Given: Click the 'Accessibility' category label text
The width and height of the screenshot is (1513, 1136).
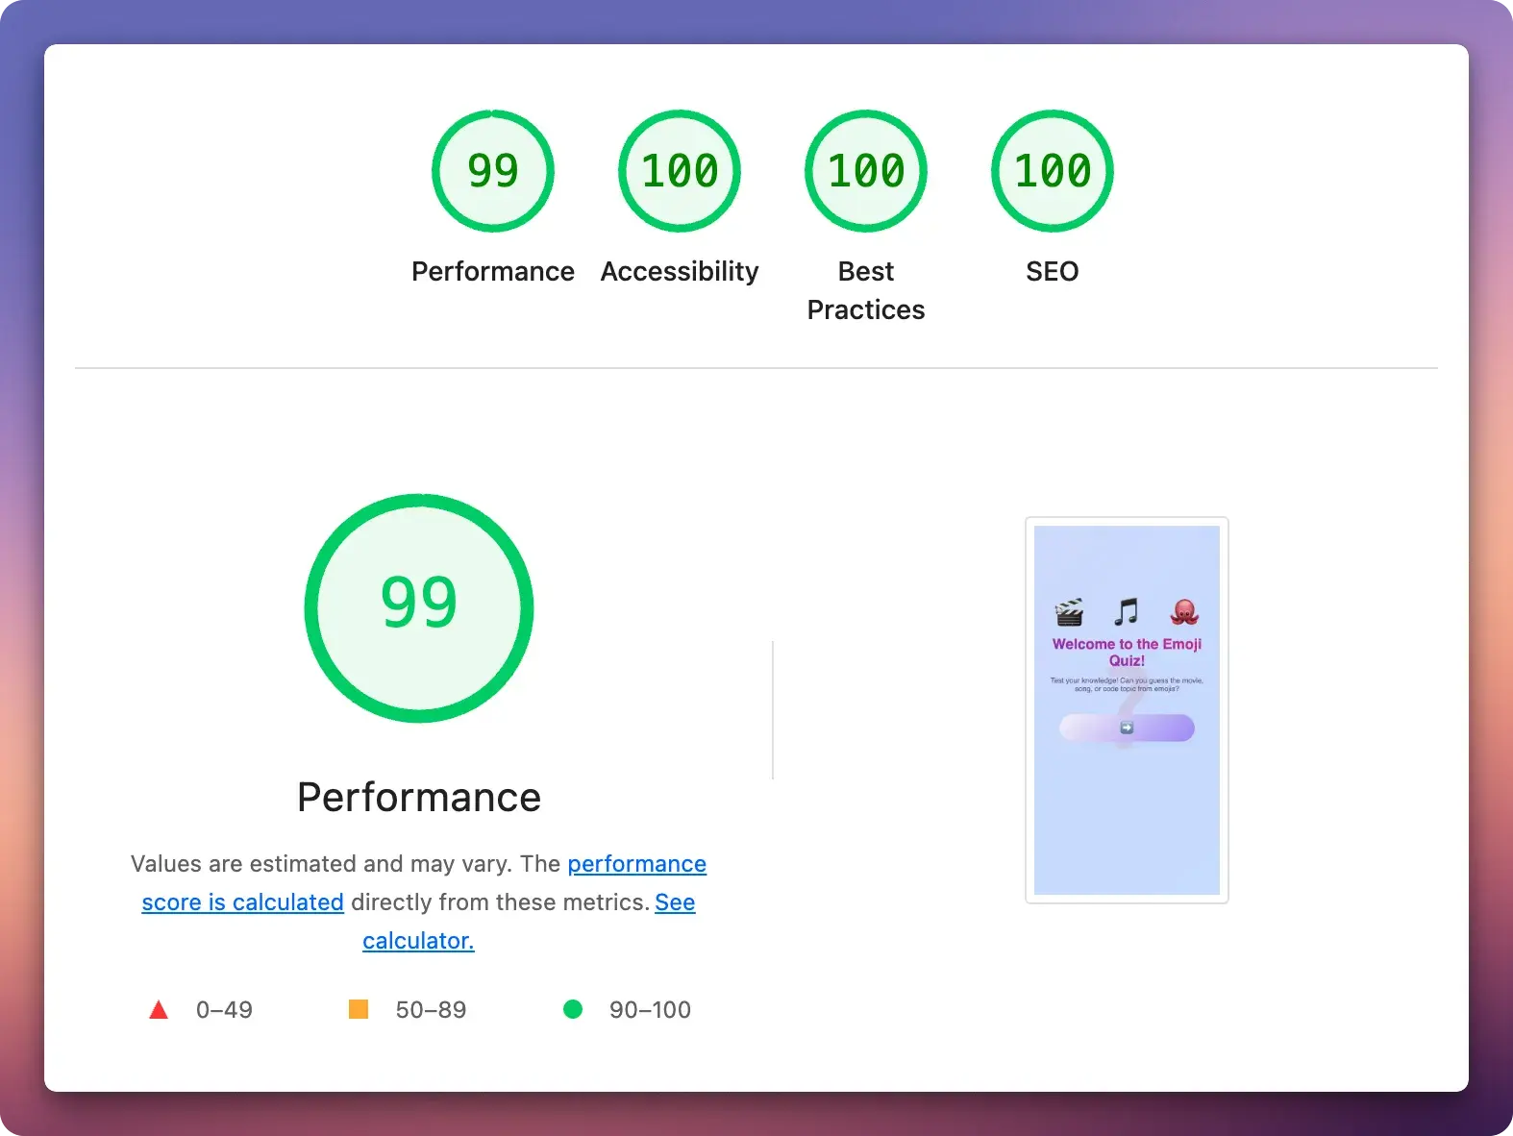Looking at the screenshot, I should pyautogui.click(x=679, y=272).
